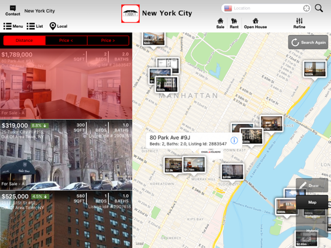Click the $2m map pin at top
The width and height of the screenshot is (331, 248).
[154, 38]
